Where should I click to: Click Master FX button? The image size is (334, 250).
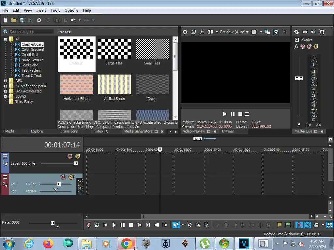(x=296, y=46)
